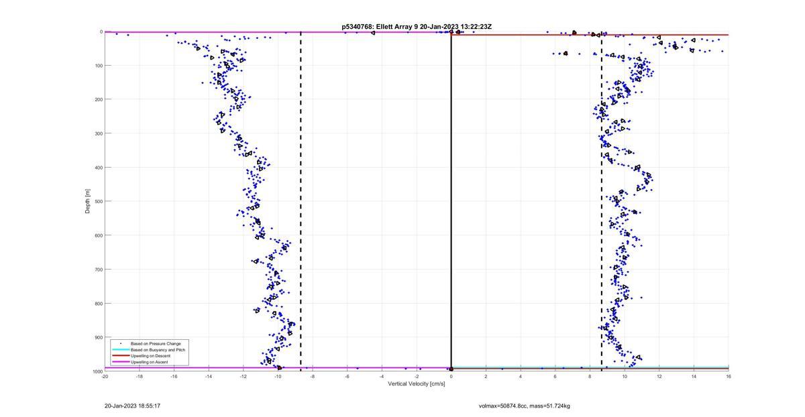Image resolution: width=805 pixels, height=417 pixels.
Task: Click the x-axis tick label '-2'
Action: coord(417,376)
